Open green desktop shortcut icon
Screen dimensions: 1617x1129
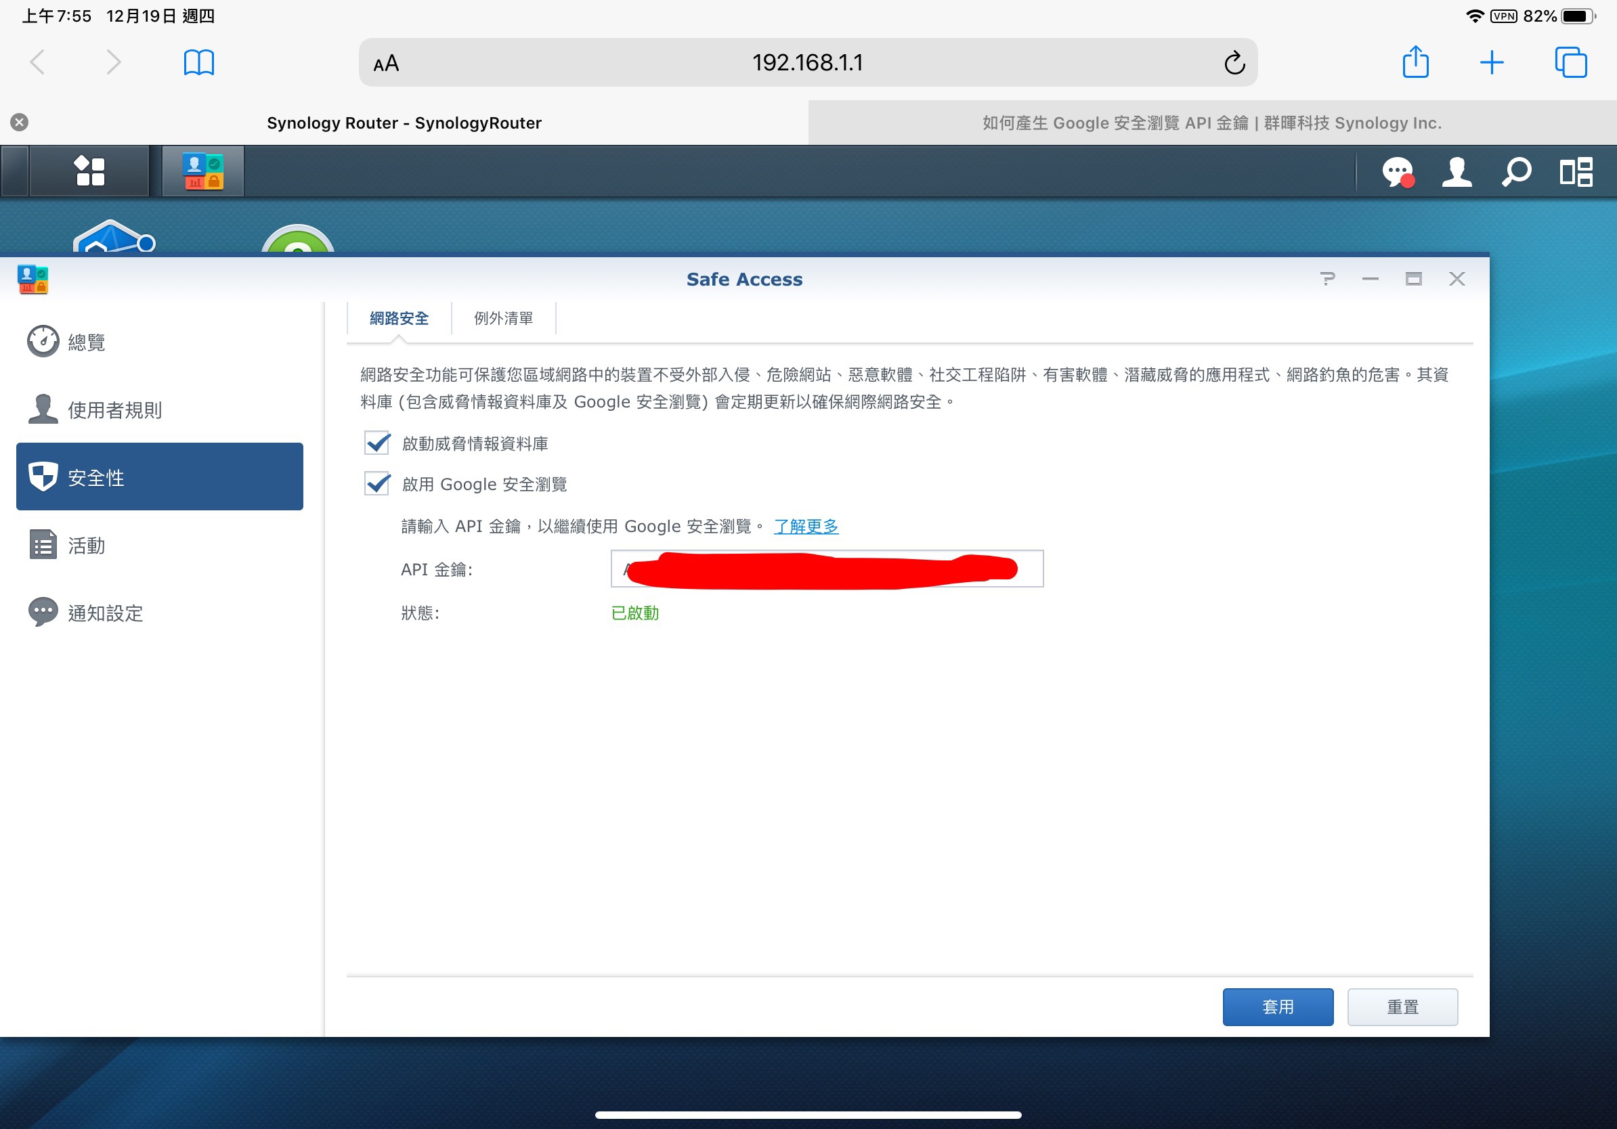click(x=297, y=239)
